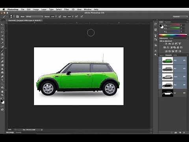
Task: Open the status bar info arrow
Action: pyautogui.click(x=42, y=130)
